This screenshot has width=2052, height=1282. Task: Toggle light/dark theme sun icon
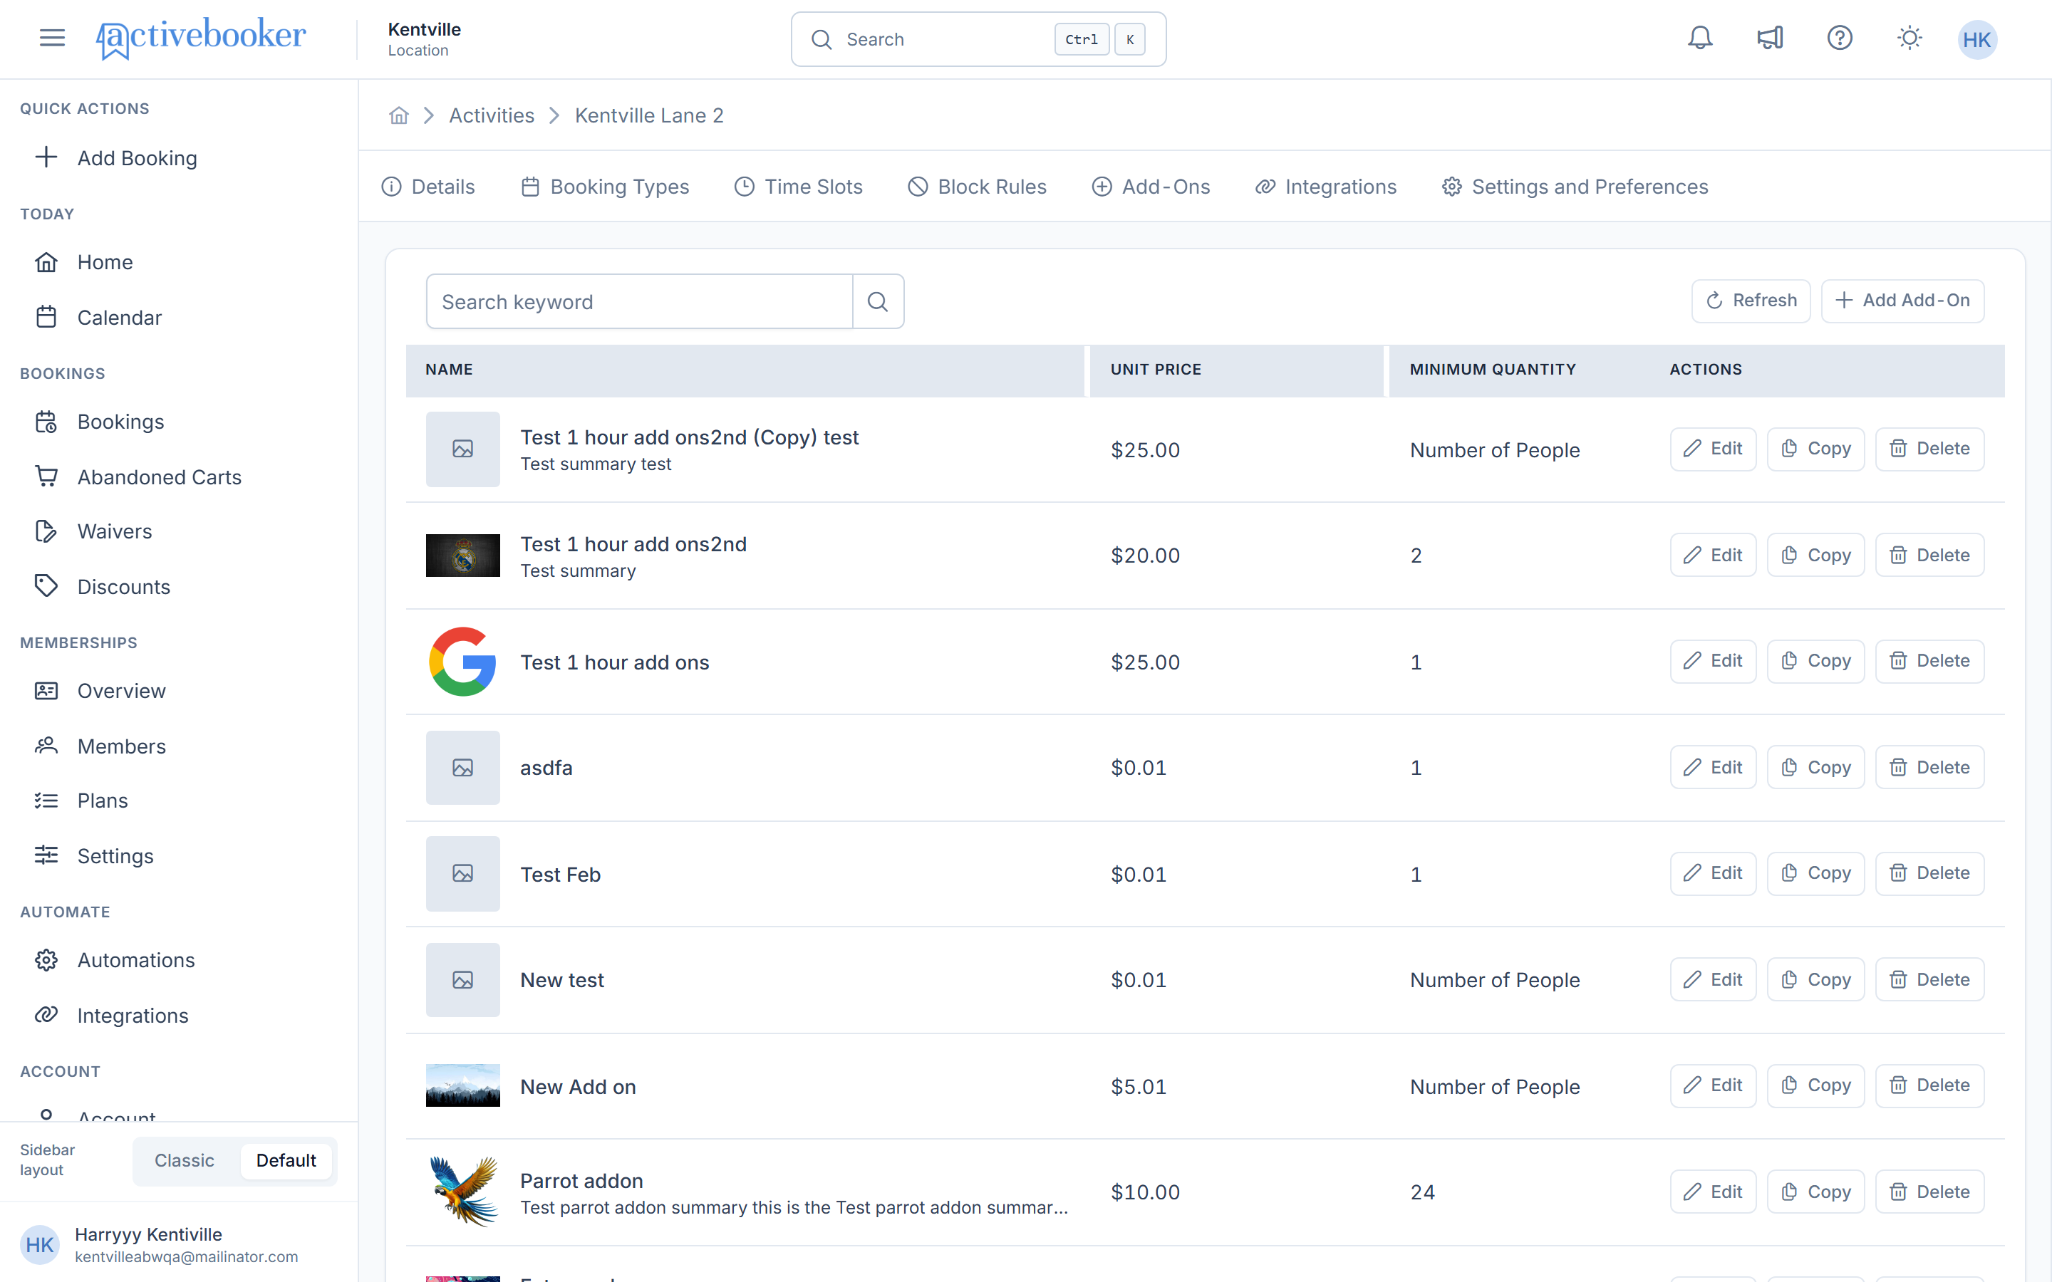click(x=1909, y=38)
